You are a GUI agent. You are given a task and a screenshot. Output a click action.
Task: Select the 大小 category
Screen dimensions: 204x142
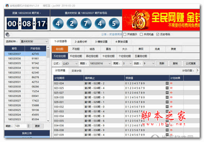tap(125, 49)
